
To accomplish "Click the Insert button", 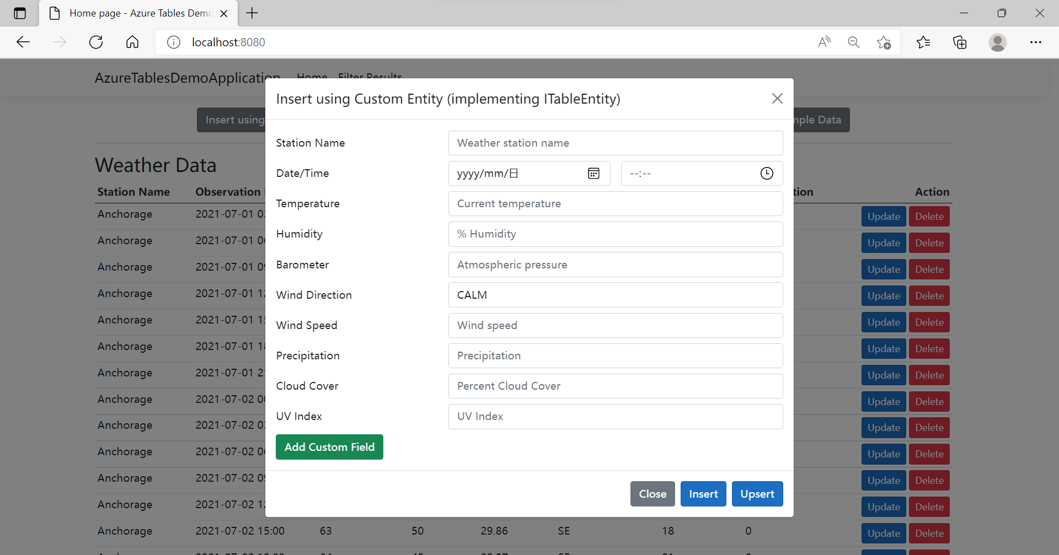I will coord(703,494).
